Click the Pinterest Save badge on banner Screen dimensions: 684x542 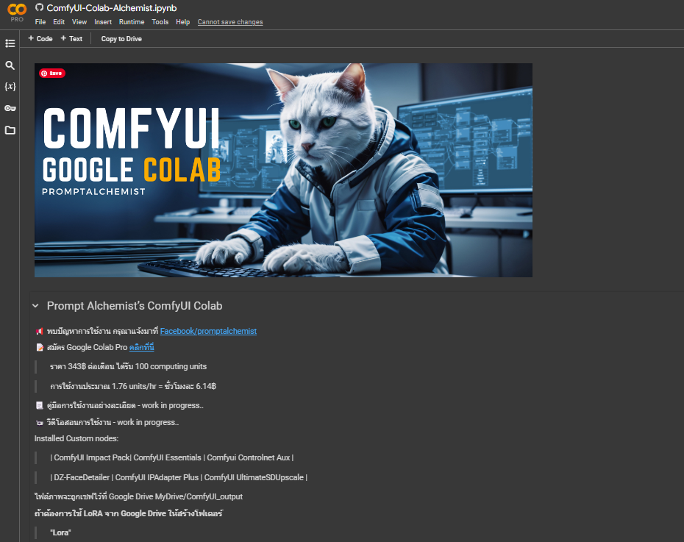tap(52, 74)
